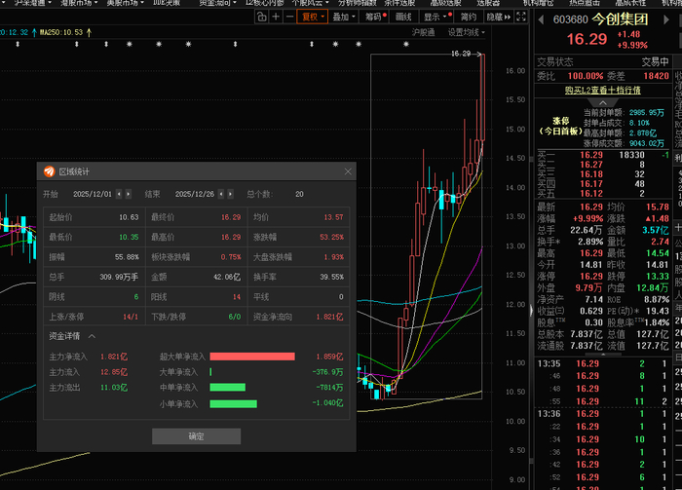The height and width of the screenshot is (490, 682).
Task: Open 购买L2查看十档行情 link
Action: click(602, 90)
